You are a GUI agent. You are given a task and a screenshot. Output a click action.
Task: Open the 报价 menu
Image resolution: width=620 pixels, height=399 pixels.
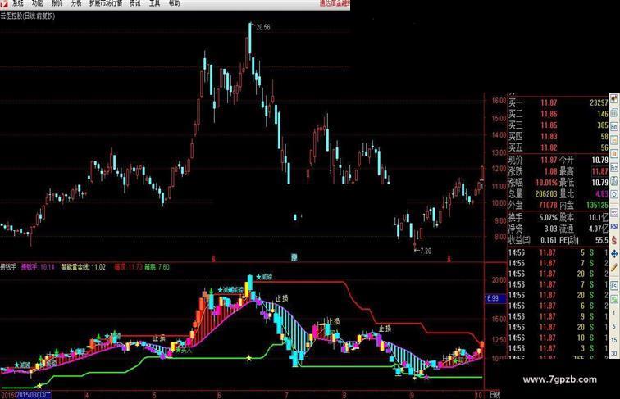pos(57,3)
